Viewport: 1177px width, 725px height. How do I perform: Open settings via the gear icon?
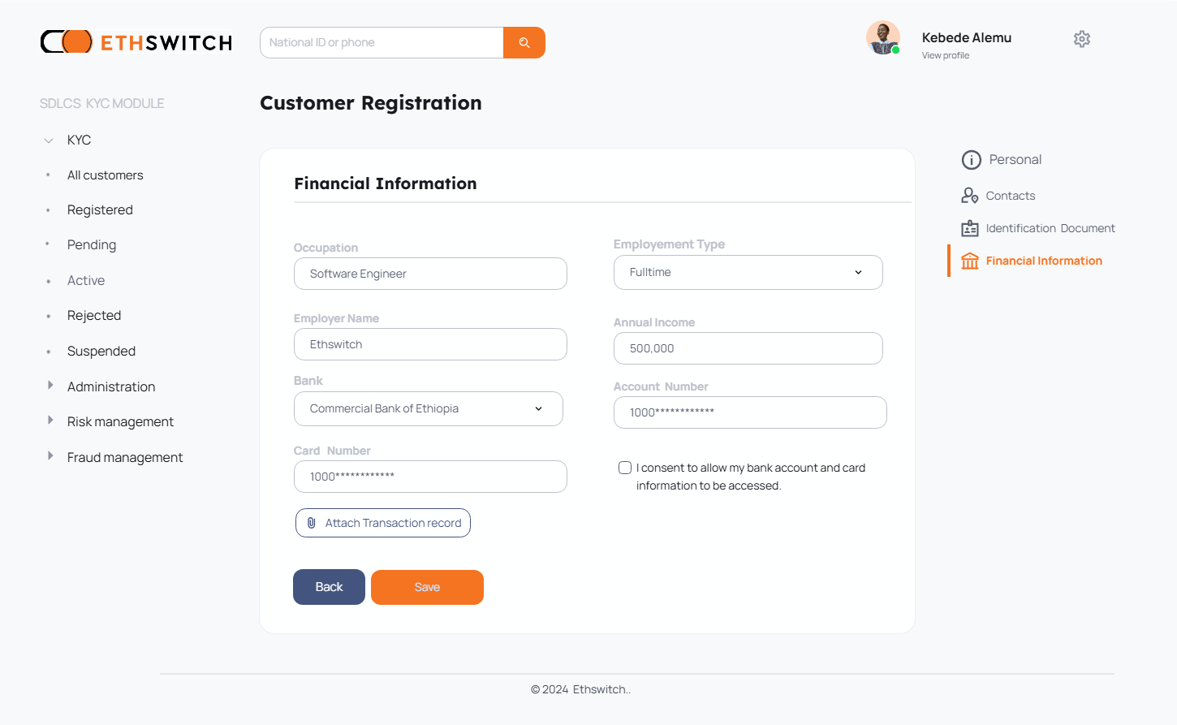(1082, 39)
